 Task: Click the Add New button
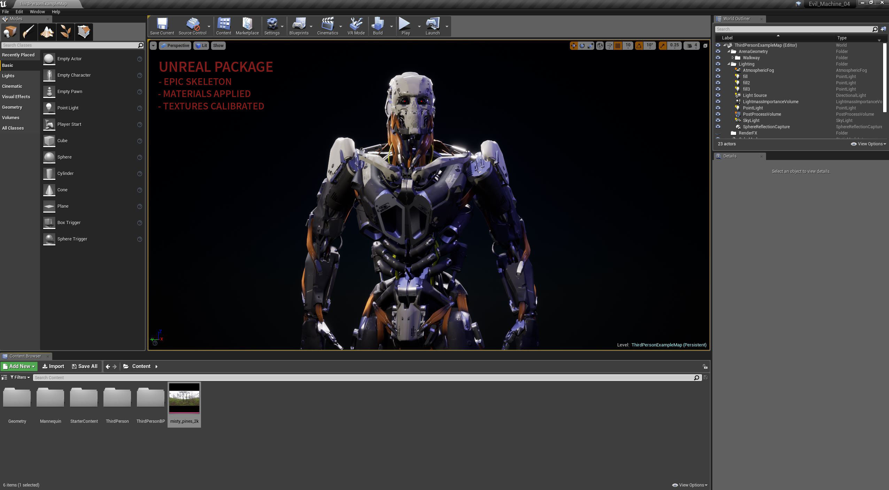19,367
